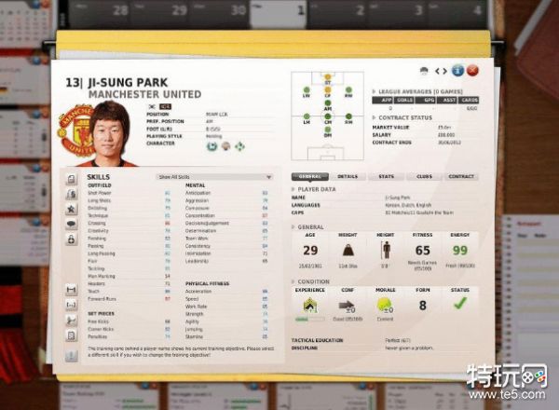Open the Show All Skills dropdown

215,177
